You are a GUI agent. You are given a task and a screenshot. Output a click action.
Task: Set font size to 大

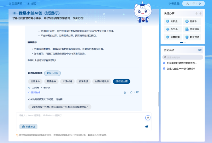tap(188, 4)
